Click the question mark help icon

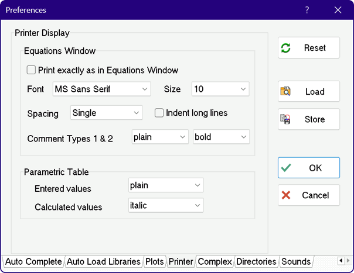(307, 10)
